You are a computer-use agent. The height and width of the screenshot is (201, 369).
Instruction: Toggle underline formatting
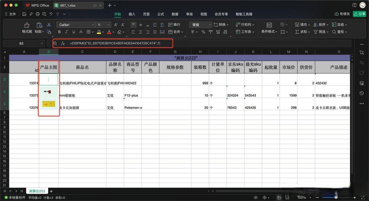pos(73,32)
